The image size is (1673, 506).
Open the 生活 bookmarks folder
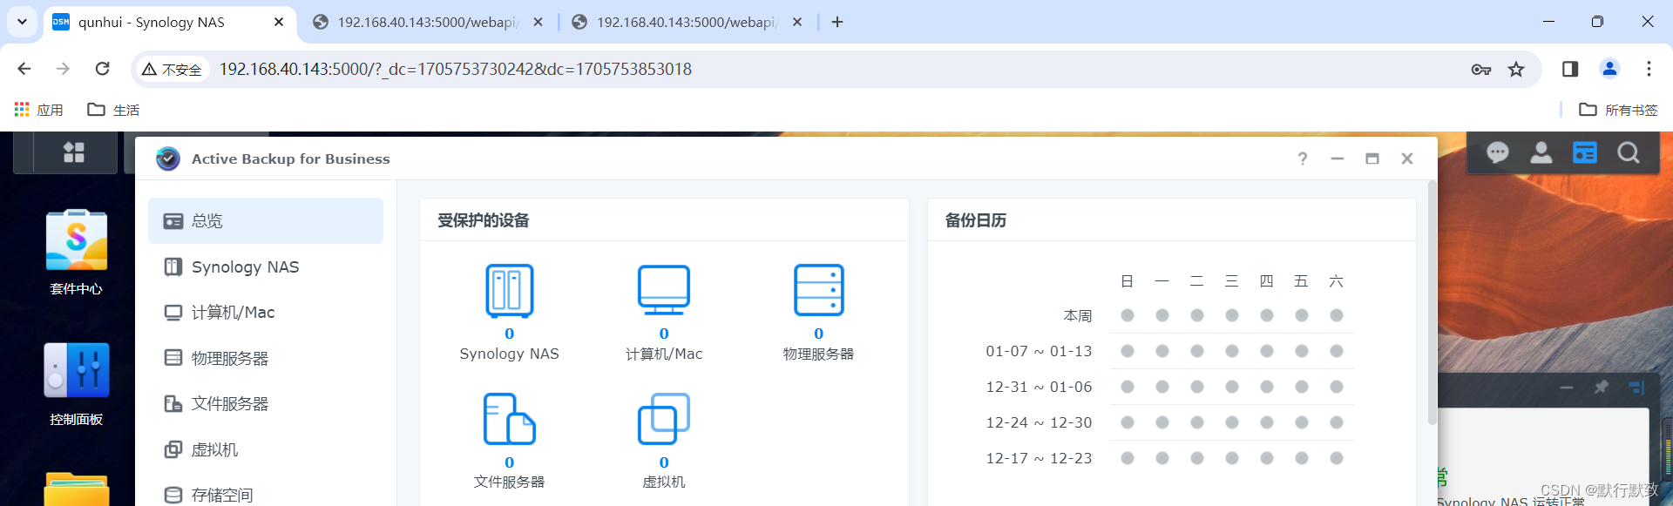pyautogui.click(x=114, y=110)
